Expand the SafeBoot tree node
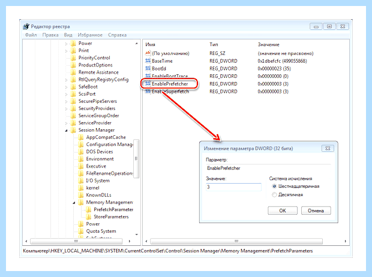Screen dimensions: 372x277 [66, 87]
